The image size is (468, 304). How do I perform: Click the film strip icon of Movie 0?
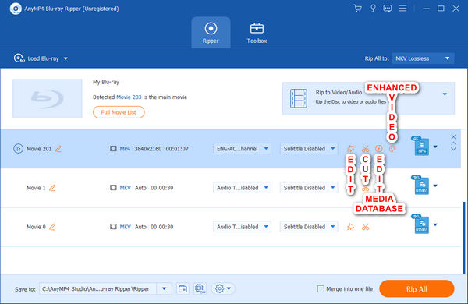pyautogui.click(x=113, y=227)
